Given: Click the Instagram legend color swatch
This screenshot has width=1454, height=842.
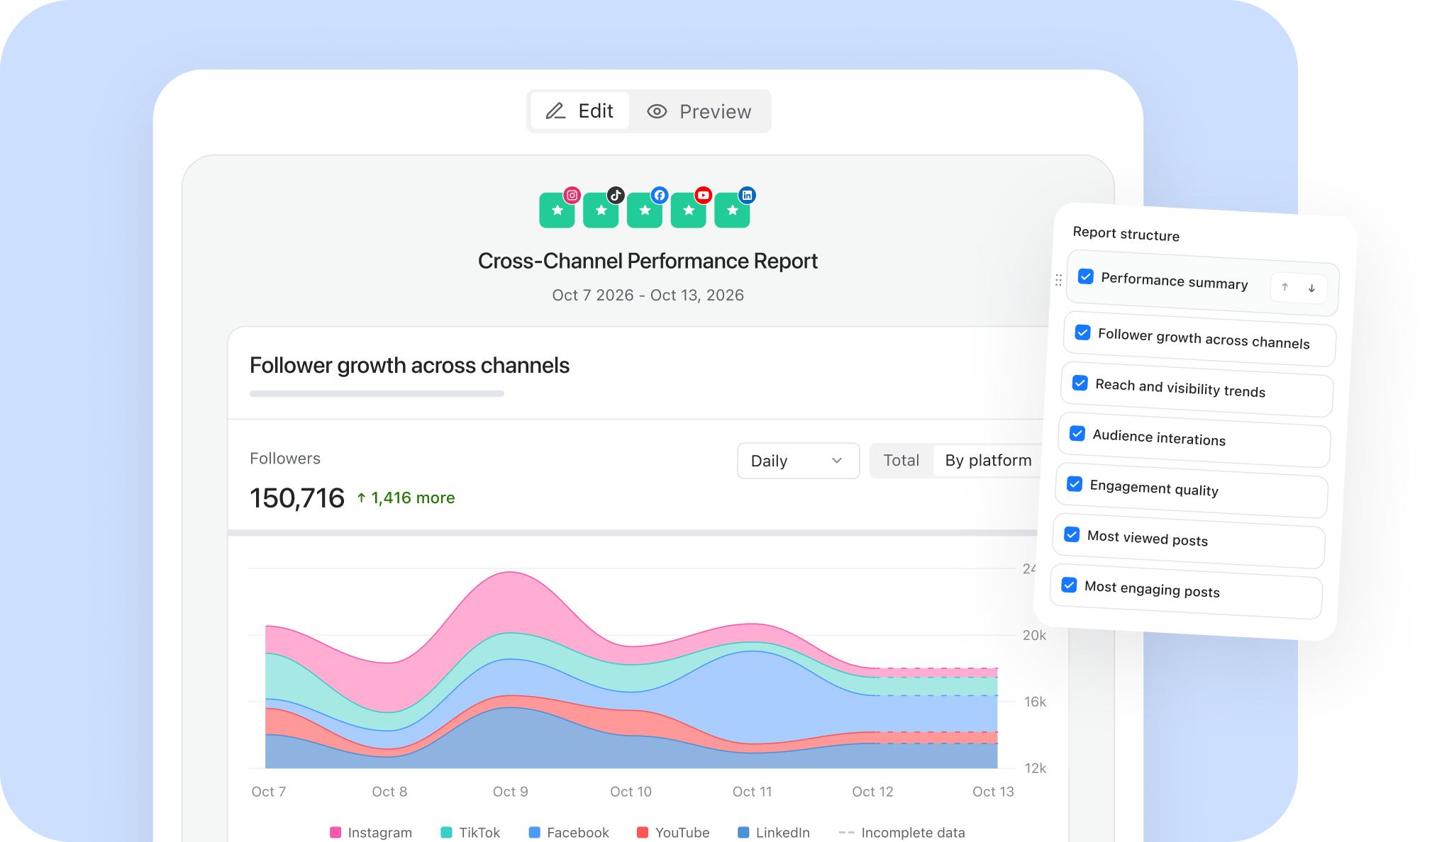Looking at the screenshot, I should click(335, 832).
